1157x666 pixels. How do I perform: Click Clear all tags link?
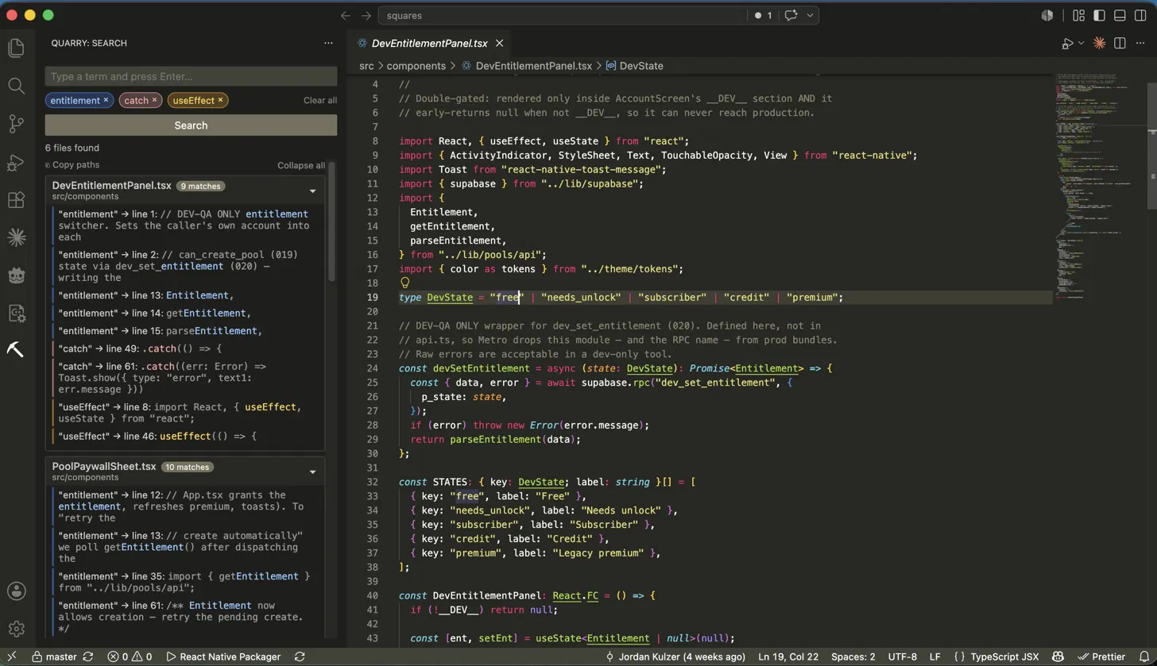320,100
